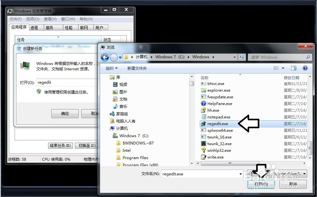Switch to the 性能 tab
This screenshot has width=317, height=197.
(x=70, y=28)
